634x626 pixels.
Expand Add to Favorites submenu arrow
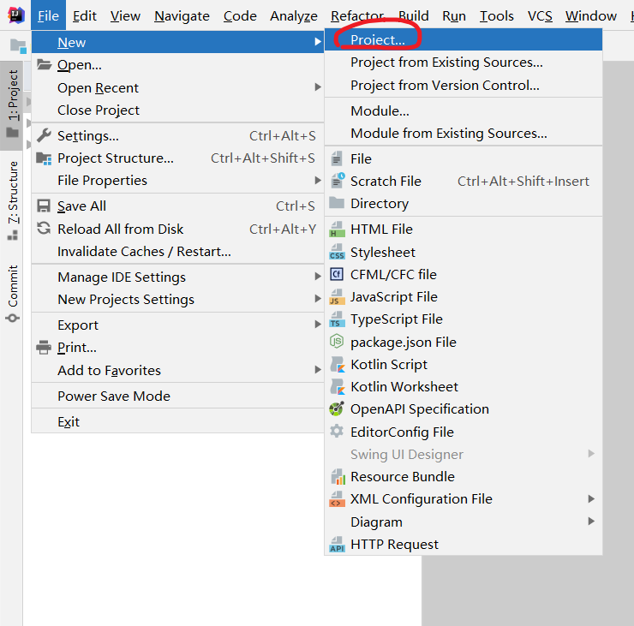tap(318, 370)
